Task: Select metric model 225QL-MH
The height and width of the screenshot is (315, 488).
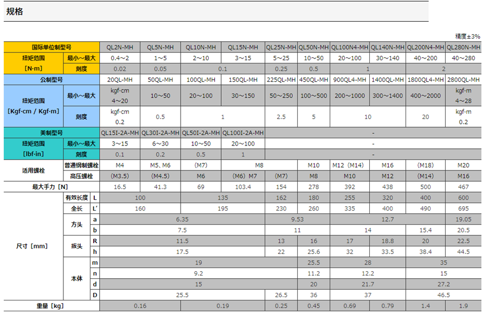Action: [x=281, y=80]
